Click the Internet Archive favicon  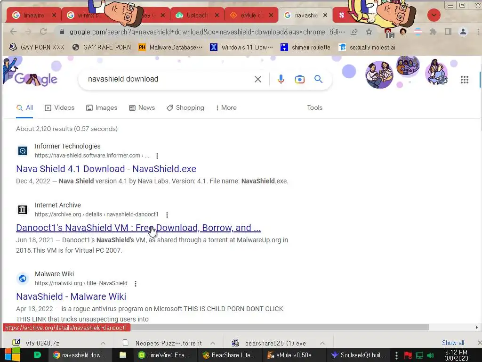tap(23, 210)
